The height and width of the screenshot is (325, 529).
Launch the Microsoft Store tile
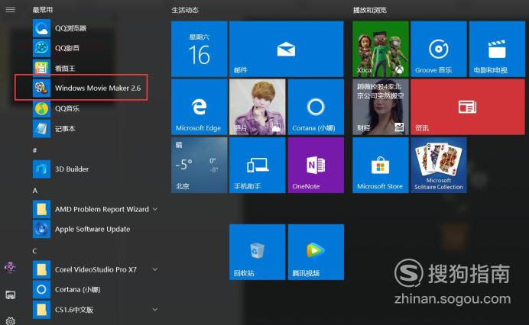381,165
